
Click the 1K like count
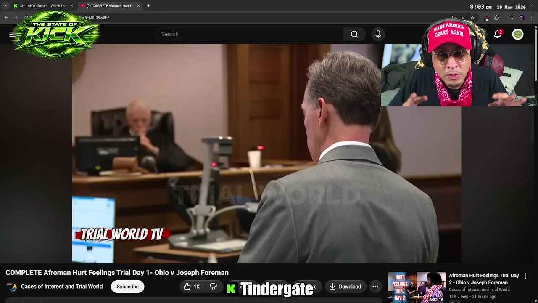click(197, 287)
